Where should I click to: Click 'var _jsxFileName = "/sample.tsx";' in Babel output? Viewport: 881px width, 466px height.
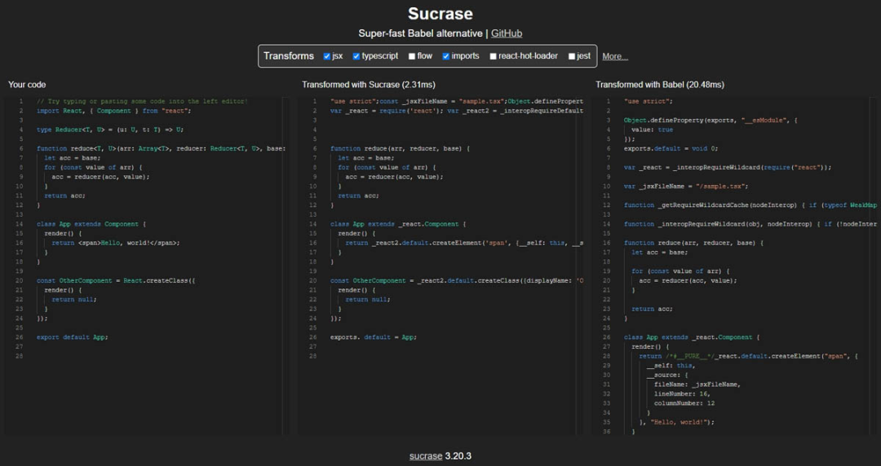point(686,187)
